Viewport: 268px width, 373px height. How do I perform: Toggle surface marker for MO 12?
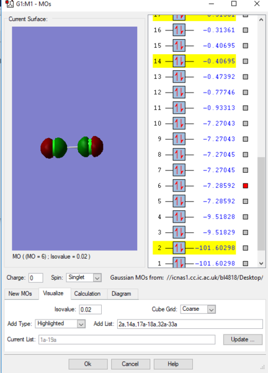(x=246, y=92)
